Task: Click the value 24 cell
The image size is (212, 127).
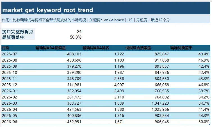Action: point(58,31)
